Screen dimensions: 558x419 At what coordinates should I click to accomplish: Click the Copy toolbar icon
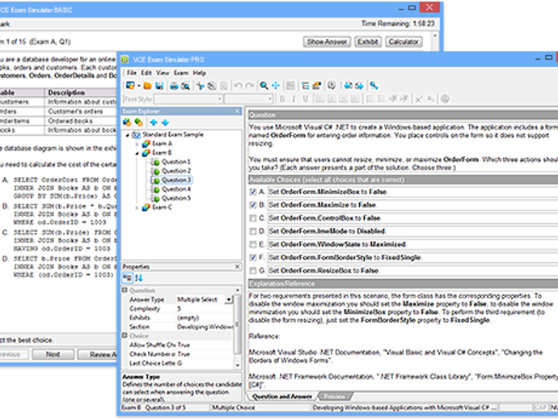(x=212, y=86)
